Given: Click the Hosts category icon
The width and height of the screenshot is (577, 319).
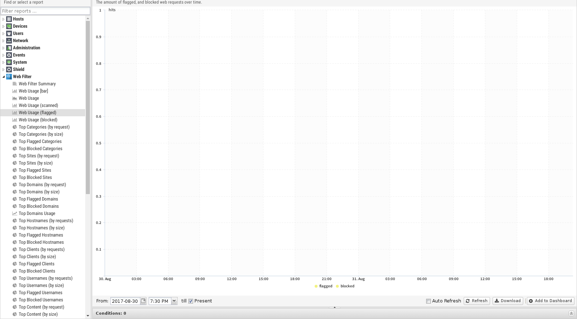Looking at the screenshot, I should point(9,19).
